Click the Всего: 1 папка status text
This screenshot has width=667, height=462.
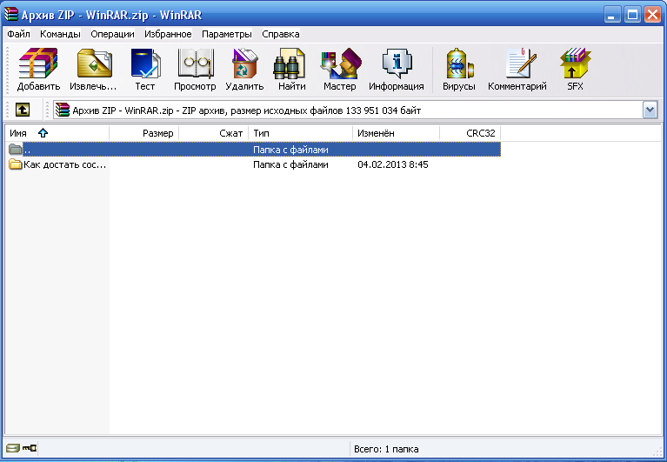click(386, 449)
